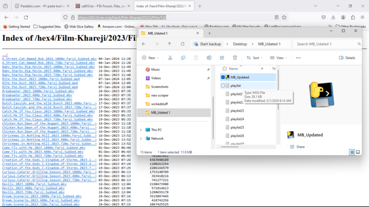Open Come.Fly.with.Me.2023.1080p link
The width and height of the screenshot is (369, 207).
pyautogui.click(x=44, y=148)
